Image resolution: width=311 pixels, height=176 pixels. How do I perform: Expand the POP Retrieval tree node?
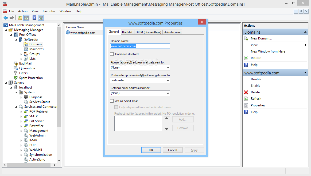tap(21, 112)
